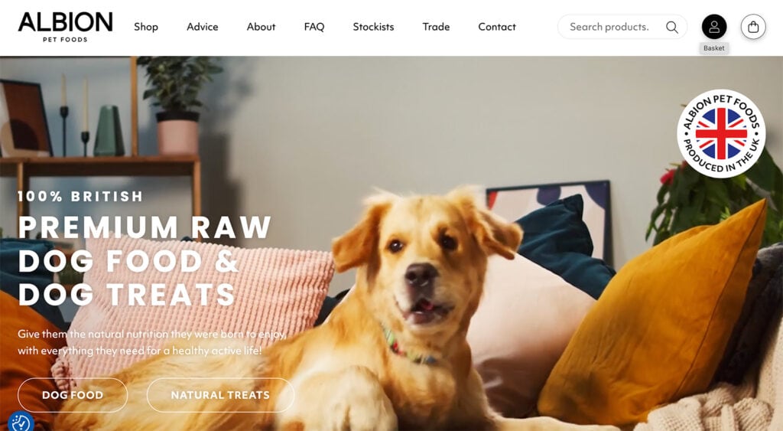Open the blue accessibility widget icon
Image resolution: width=783 pixels, height=431 pixels.
pyautogui.click(x=21, y=423)
